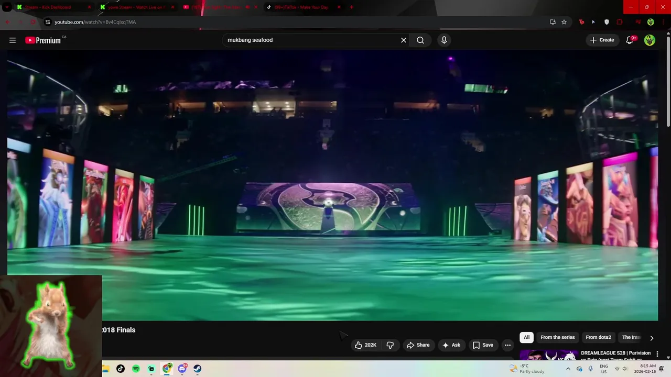Image resolution: width=671 pixels, height=377 pixels.
Task: Open the Create menu
Action: pos(602,40)
